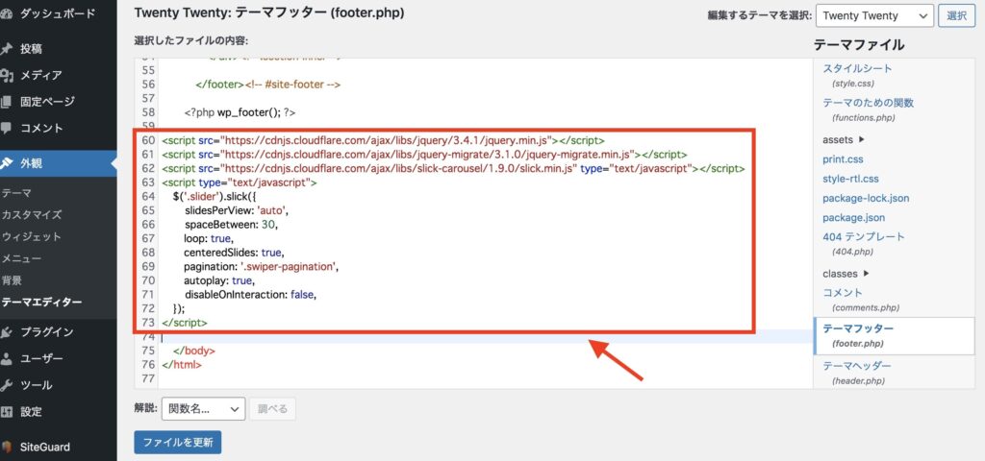This screenshot has width=985, height=461.
Task: Click the paintbrush icon beside 外観
Action: click(7, 163)
